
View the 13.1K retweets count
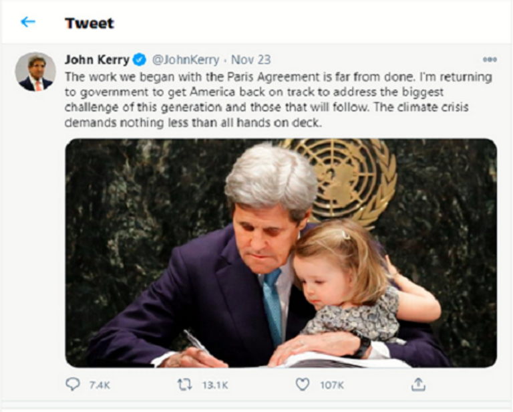click(214, 385)
